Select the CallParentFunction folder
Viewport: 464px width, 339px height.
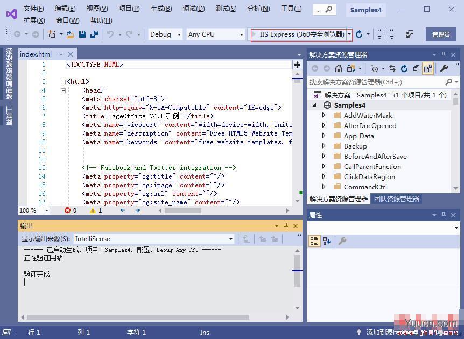372,167
